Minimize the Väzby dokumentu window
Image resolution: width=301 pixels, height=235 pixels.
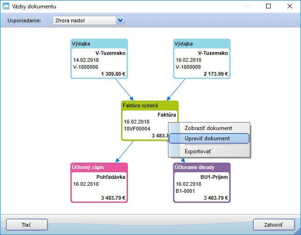(247, 7)
